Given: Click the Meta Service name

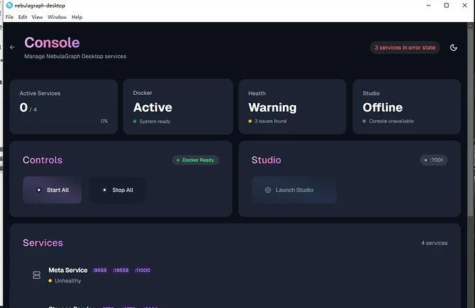Looking at the screenshot, I should tap(68, 270).
